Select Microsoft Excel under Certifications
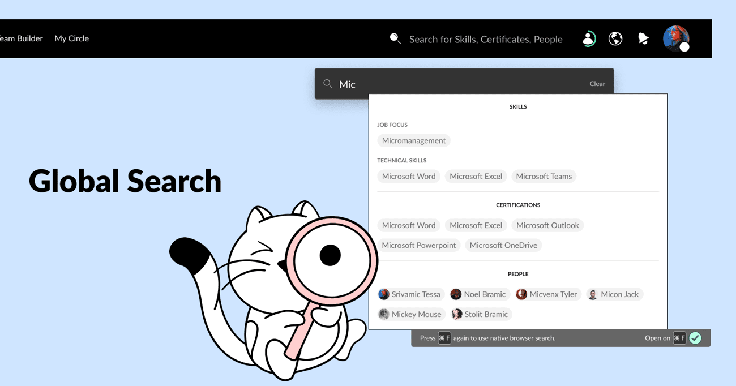The height and width of the screenshot is (386, 736). click(476, 225)
